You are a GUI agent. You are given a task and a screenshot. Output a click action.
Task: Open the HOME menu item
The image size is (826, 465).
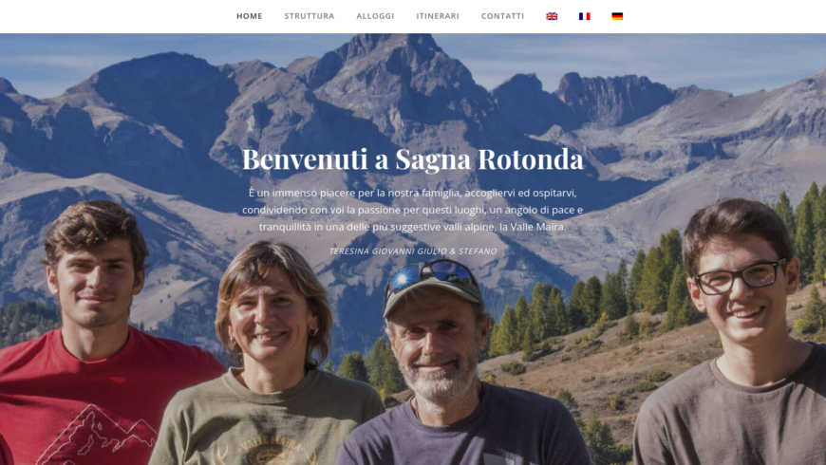tap(249, 16)
